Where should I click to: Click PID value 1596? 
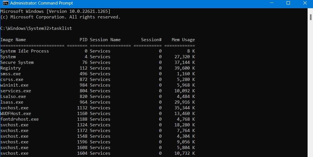pos(82,142)
